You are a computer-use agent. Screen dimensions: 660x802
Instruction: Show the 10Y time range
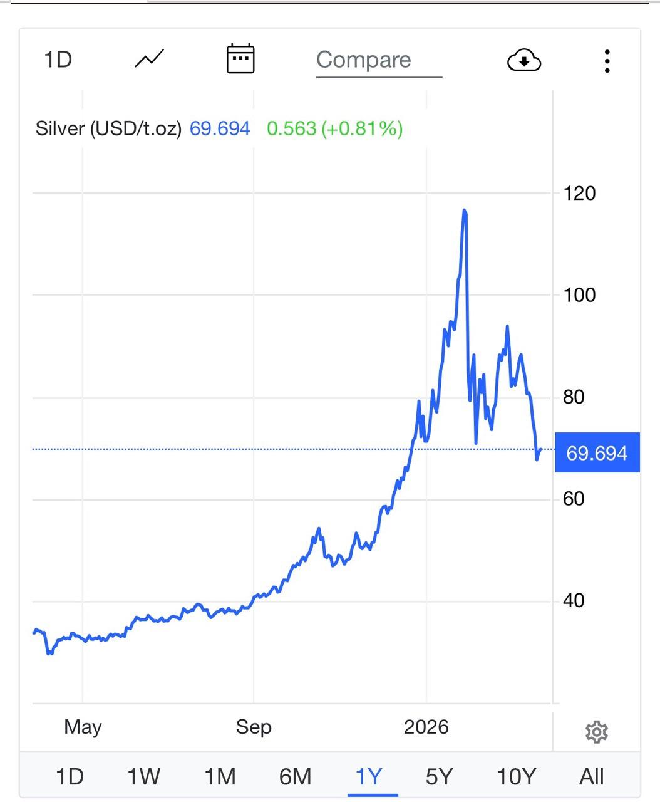(x=517, y=777)
